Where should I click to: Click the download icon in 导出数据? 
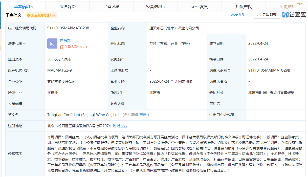(x=259, y=15)
